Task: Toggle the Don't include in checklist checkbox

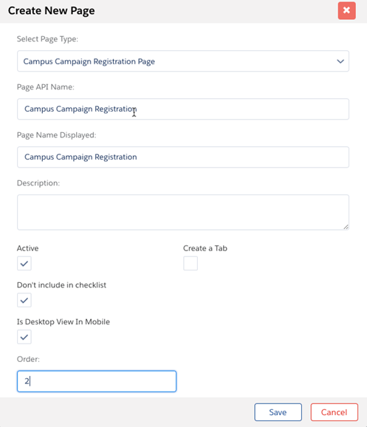Action: point(24,300)
